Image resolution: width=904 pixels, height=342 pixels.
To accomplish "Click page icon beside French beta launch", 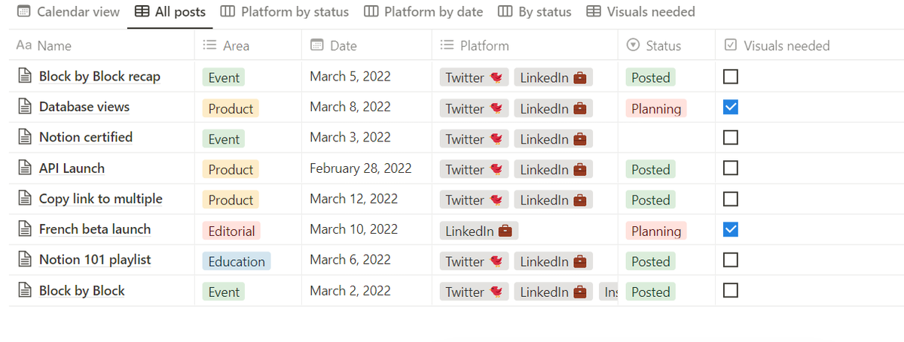I will (x=25, y=230).
